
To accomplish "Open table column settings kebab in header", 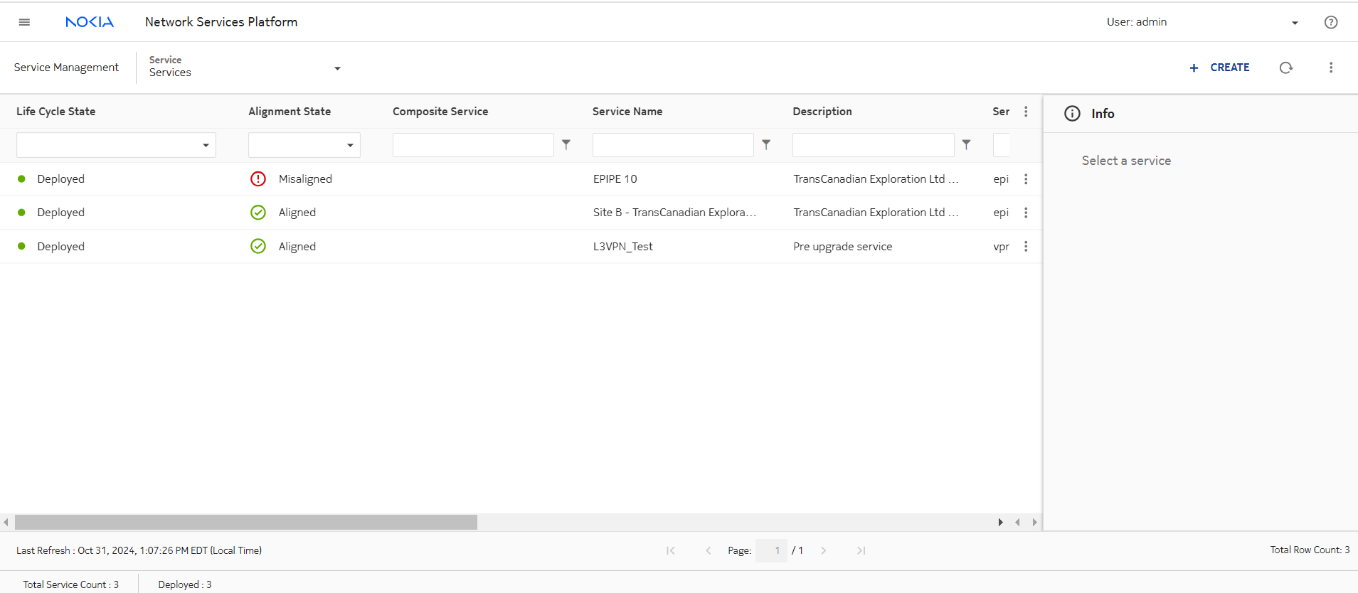I will coord(1025,112).
